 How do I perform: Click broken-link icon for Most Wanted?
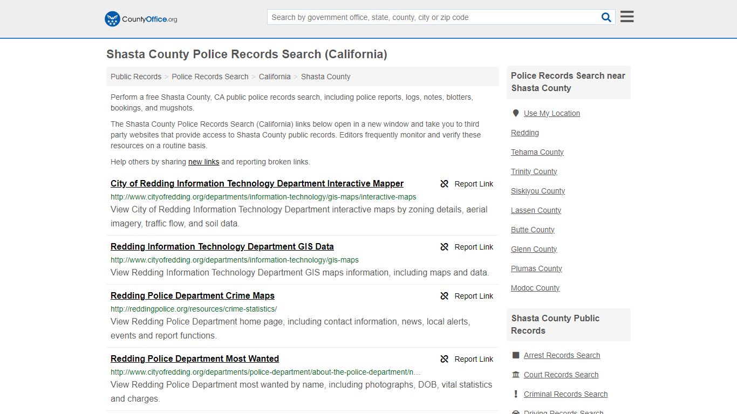tap(445, 359)
